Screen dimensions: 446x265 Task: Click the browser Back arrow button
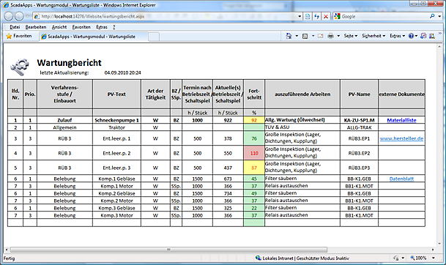coord(9,16)
